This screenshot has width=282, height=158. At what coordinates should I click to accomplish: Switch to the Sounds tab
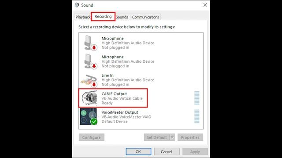(122, 17)
